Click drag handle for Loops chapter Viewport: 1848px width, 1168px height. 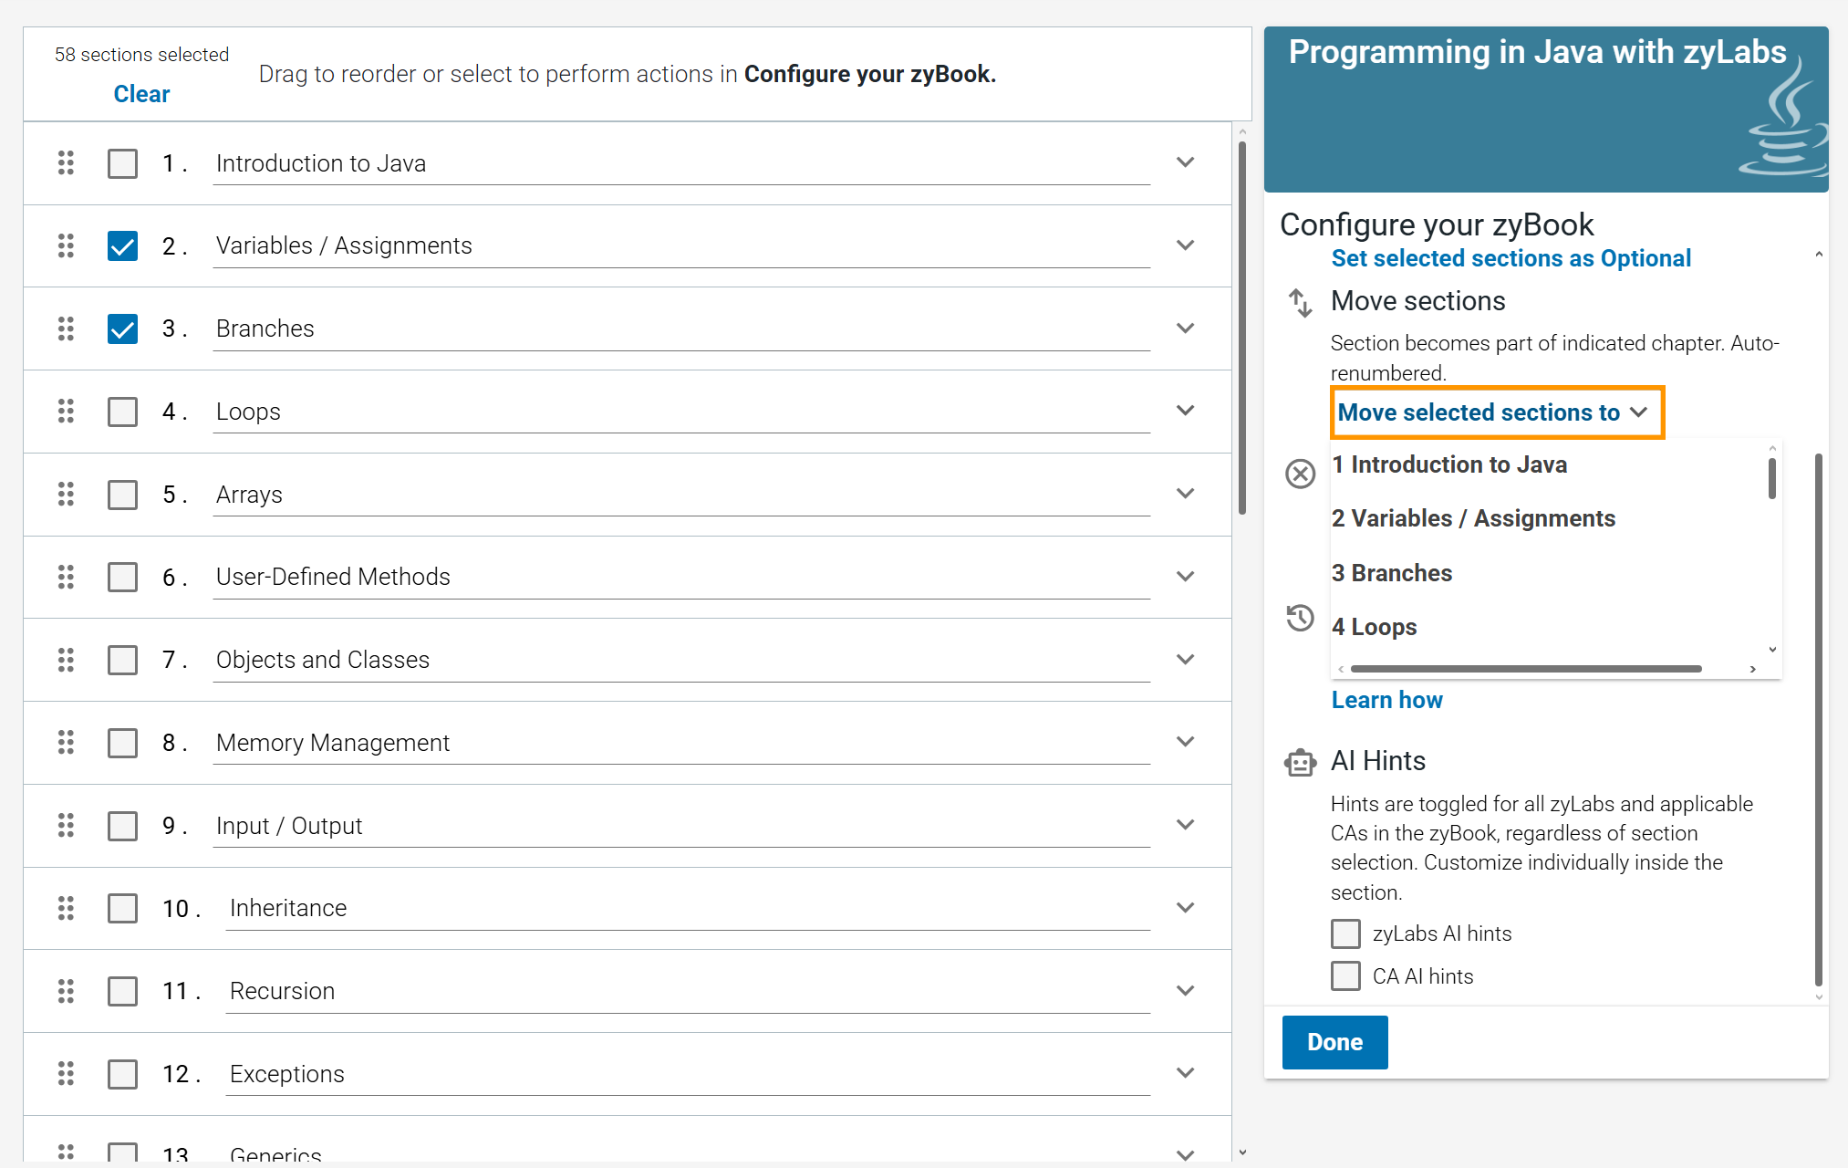[66, 412]
